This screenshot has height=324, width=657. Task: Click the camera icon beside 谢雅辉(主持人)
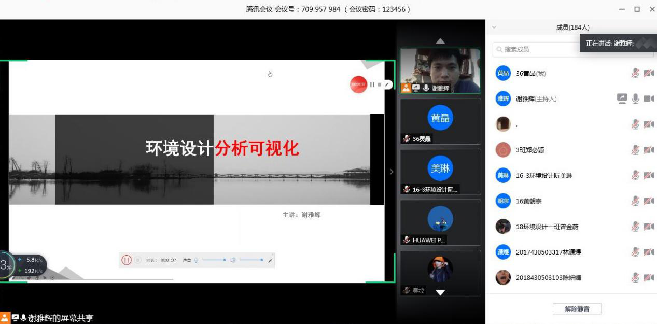(x=649, y=98)
